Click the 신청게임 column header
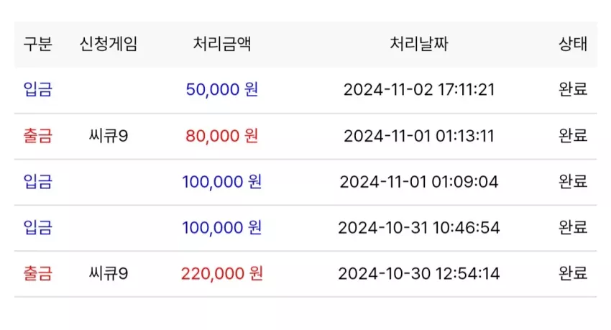Image resolution: width=611 pixels, height=330 pixels. (109, 44)
